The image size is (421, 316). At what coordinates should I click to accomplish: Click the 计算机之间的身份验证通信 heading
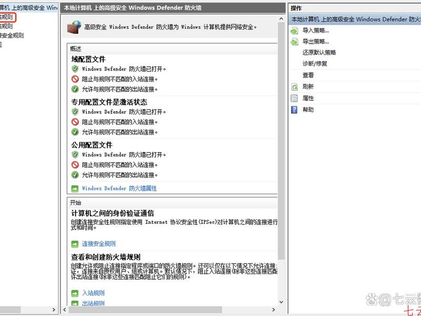(x=113, y=214)
